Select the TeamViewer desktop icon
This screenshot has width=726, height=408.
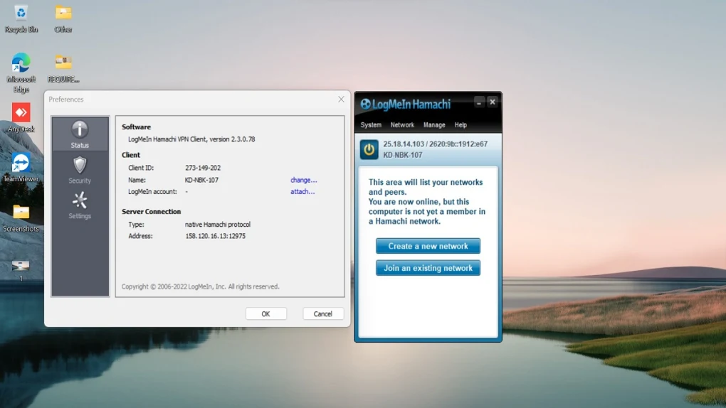coord(21,163)
